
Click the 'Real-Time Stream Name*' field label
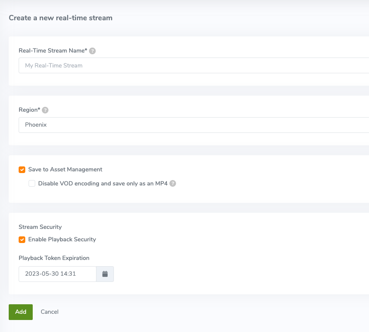[x=53, y=51]
